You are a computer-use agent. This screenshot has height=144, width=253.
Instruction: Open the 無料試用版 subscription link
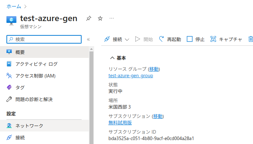120,123
